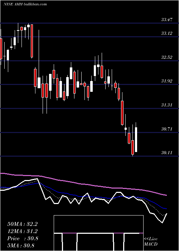Select the 33.12 price level label
179x251 pixels.
point(167,33)
